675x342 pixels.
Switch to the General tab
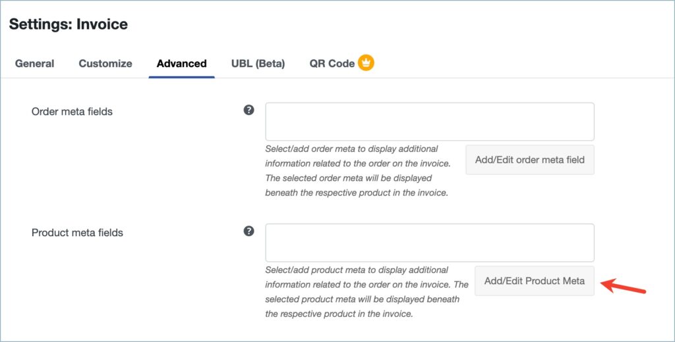[34, 64]
